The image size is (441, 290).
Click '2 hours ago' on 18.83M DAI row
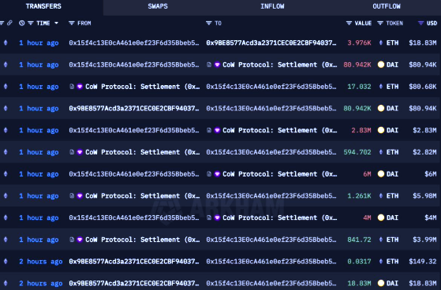coord(41,283)
